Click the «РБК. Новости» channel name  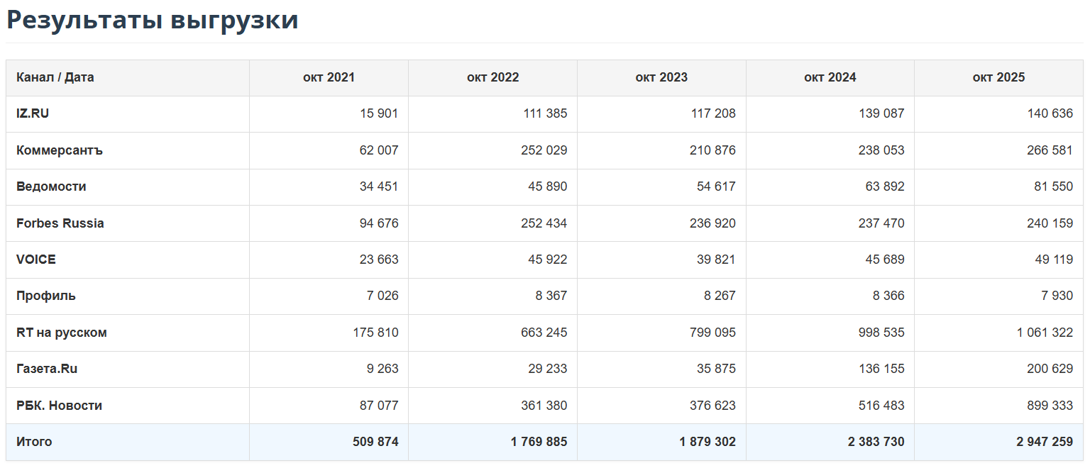59,406
